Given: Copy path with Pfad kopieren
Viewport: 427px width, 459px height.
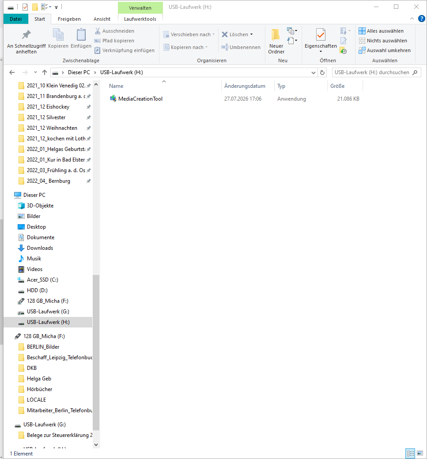Looking at the screenshot, I should 114,41.
